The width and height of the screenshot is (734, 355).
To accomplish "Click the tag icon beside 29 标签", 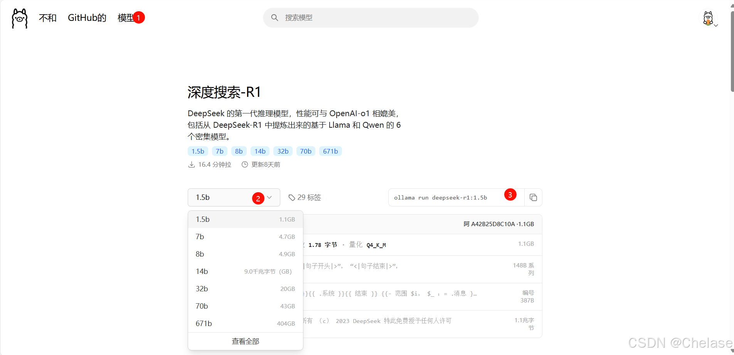I will (292, 198).
